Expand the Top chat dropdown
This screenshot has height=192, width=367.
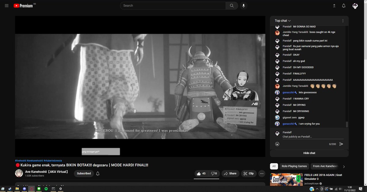coord(283,21)
